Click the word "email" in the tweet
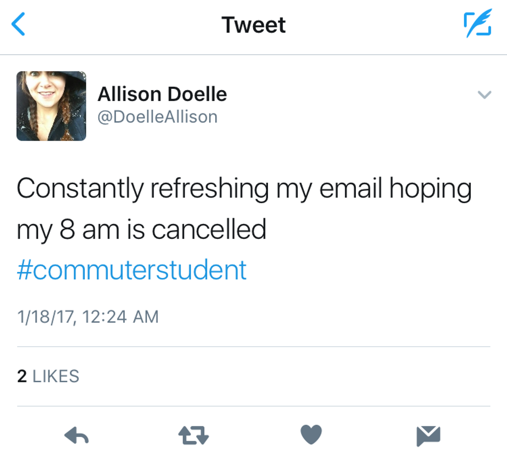 point(351,189)
